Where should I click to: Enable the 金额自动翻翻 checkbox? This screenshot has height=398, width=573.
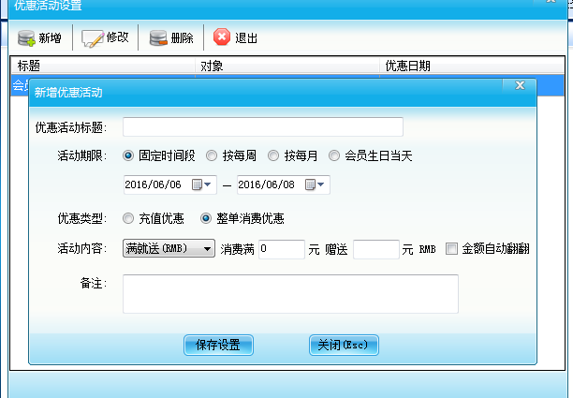(x=451, y=249)
